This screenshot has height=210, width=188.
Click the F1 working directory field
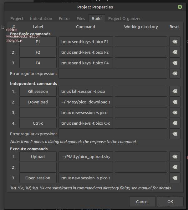coord(141,42)
